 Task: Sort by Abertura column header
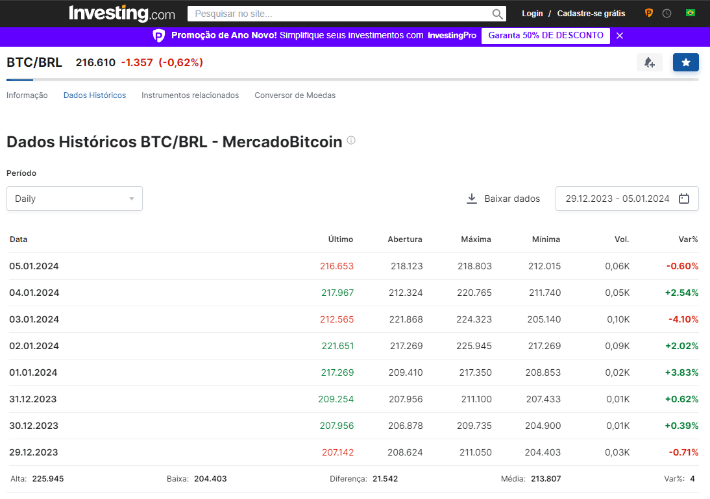[x=405, y=239]
